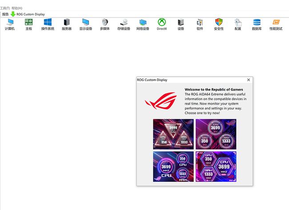Choose the hexagon neon ROG display theme
The image size is (289, 210).
tap(216, 167)
